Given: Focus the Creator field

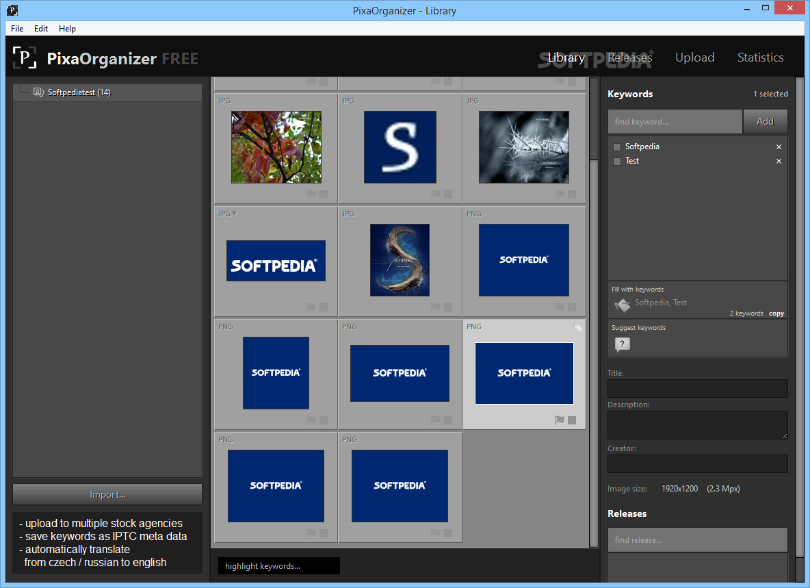Looking at the screenshot, I should [x=697, y=463].
